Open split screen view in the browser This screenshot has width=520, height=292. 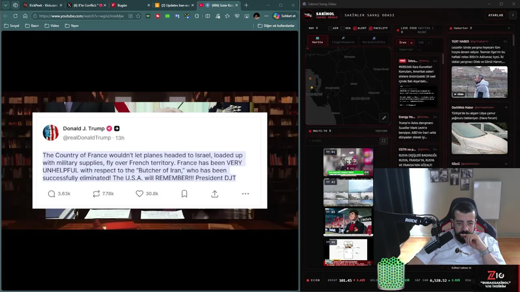click(x=208, y=16)
